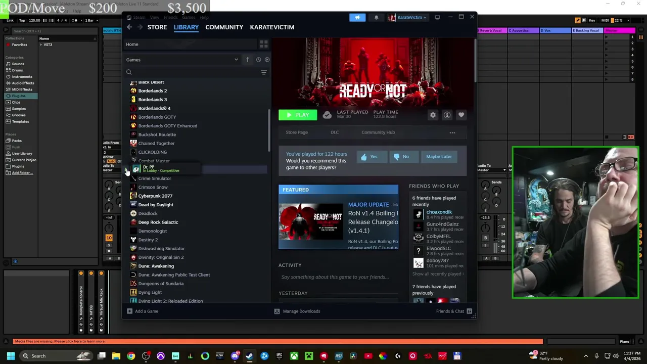Open Chrome from the taskbar
The height and width of the screenshot is (364, 647).
[x=131, y=356]
